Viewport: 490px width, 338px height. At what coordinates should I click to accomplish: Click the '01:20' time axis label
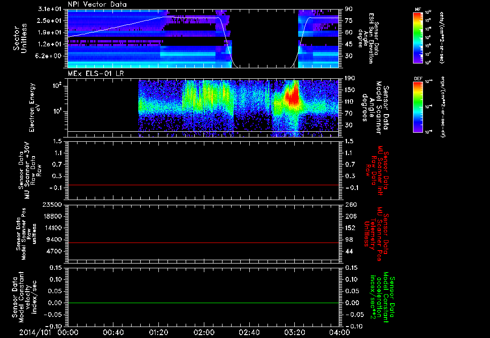click(158, 332)
